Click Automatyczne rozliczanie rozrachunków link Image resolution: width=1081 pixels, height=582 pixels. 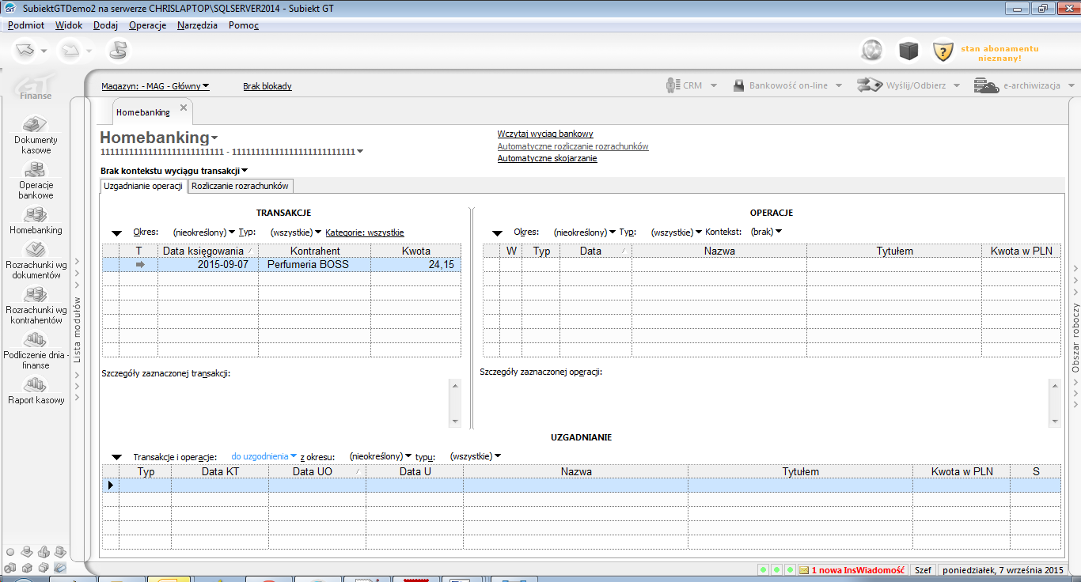tap(573, 146)
